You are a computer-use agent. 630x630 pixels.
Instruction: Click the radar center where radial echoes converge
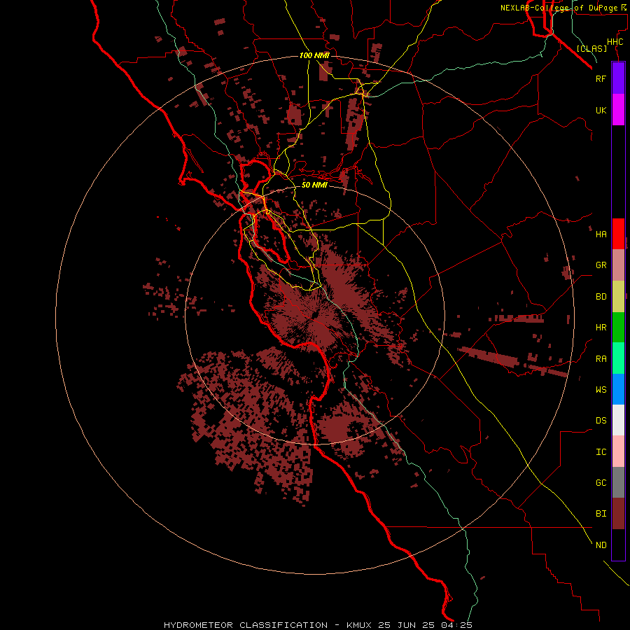click(315, 314)
